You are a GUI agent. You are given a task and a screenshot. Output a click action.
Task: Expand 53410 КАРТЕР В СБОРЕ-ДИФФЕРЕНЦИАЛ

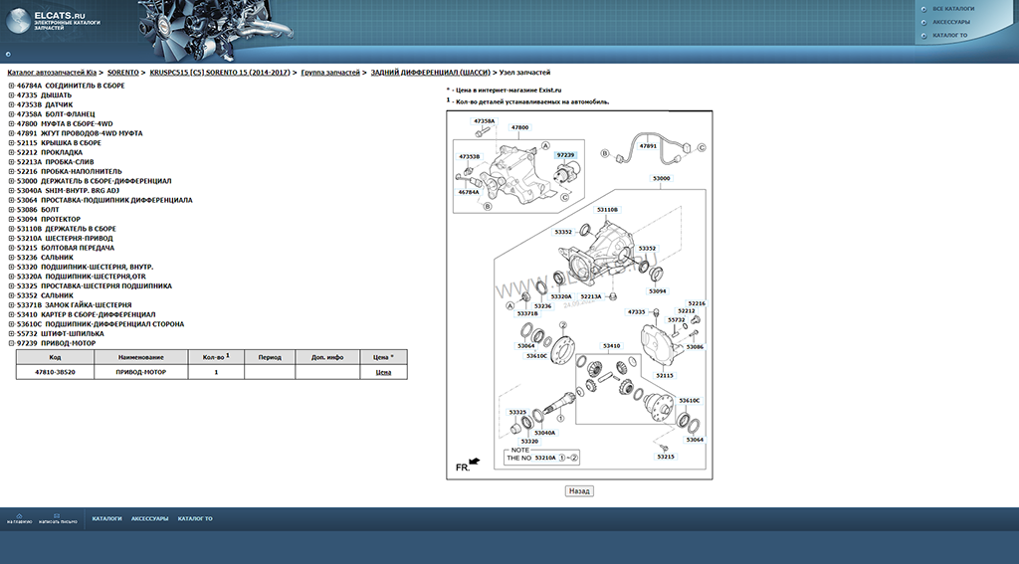click(x=11, y=314)
